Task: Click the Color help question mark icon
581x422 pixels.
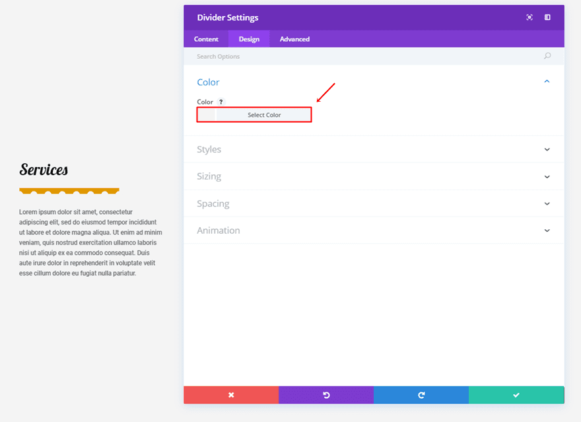Action: pos(221,102)
